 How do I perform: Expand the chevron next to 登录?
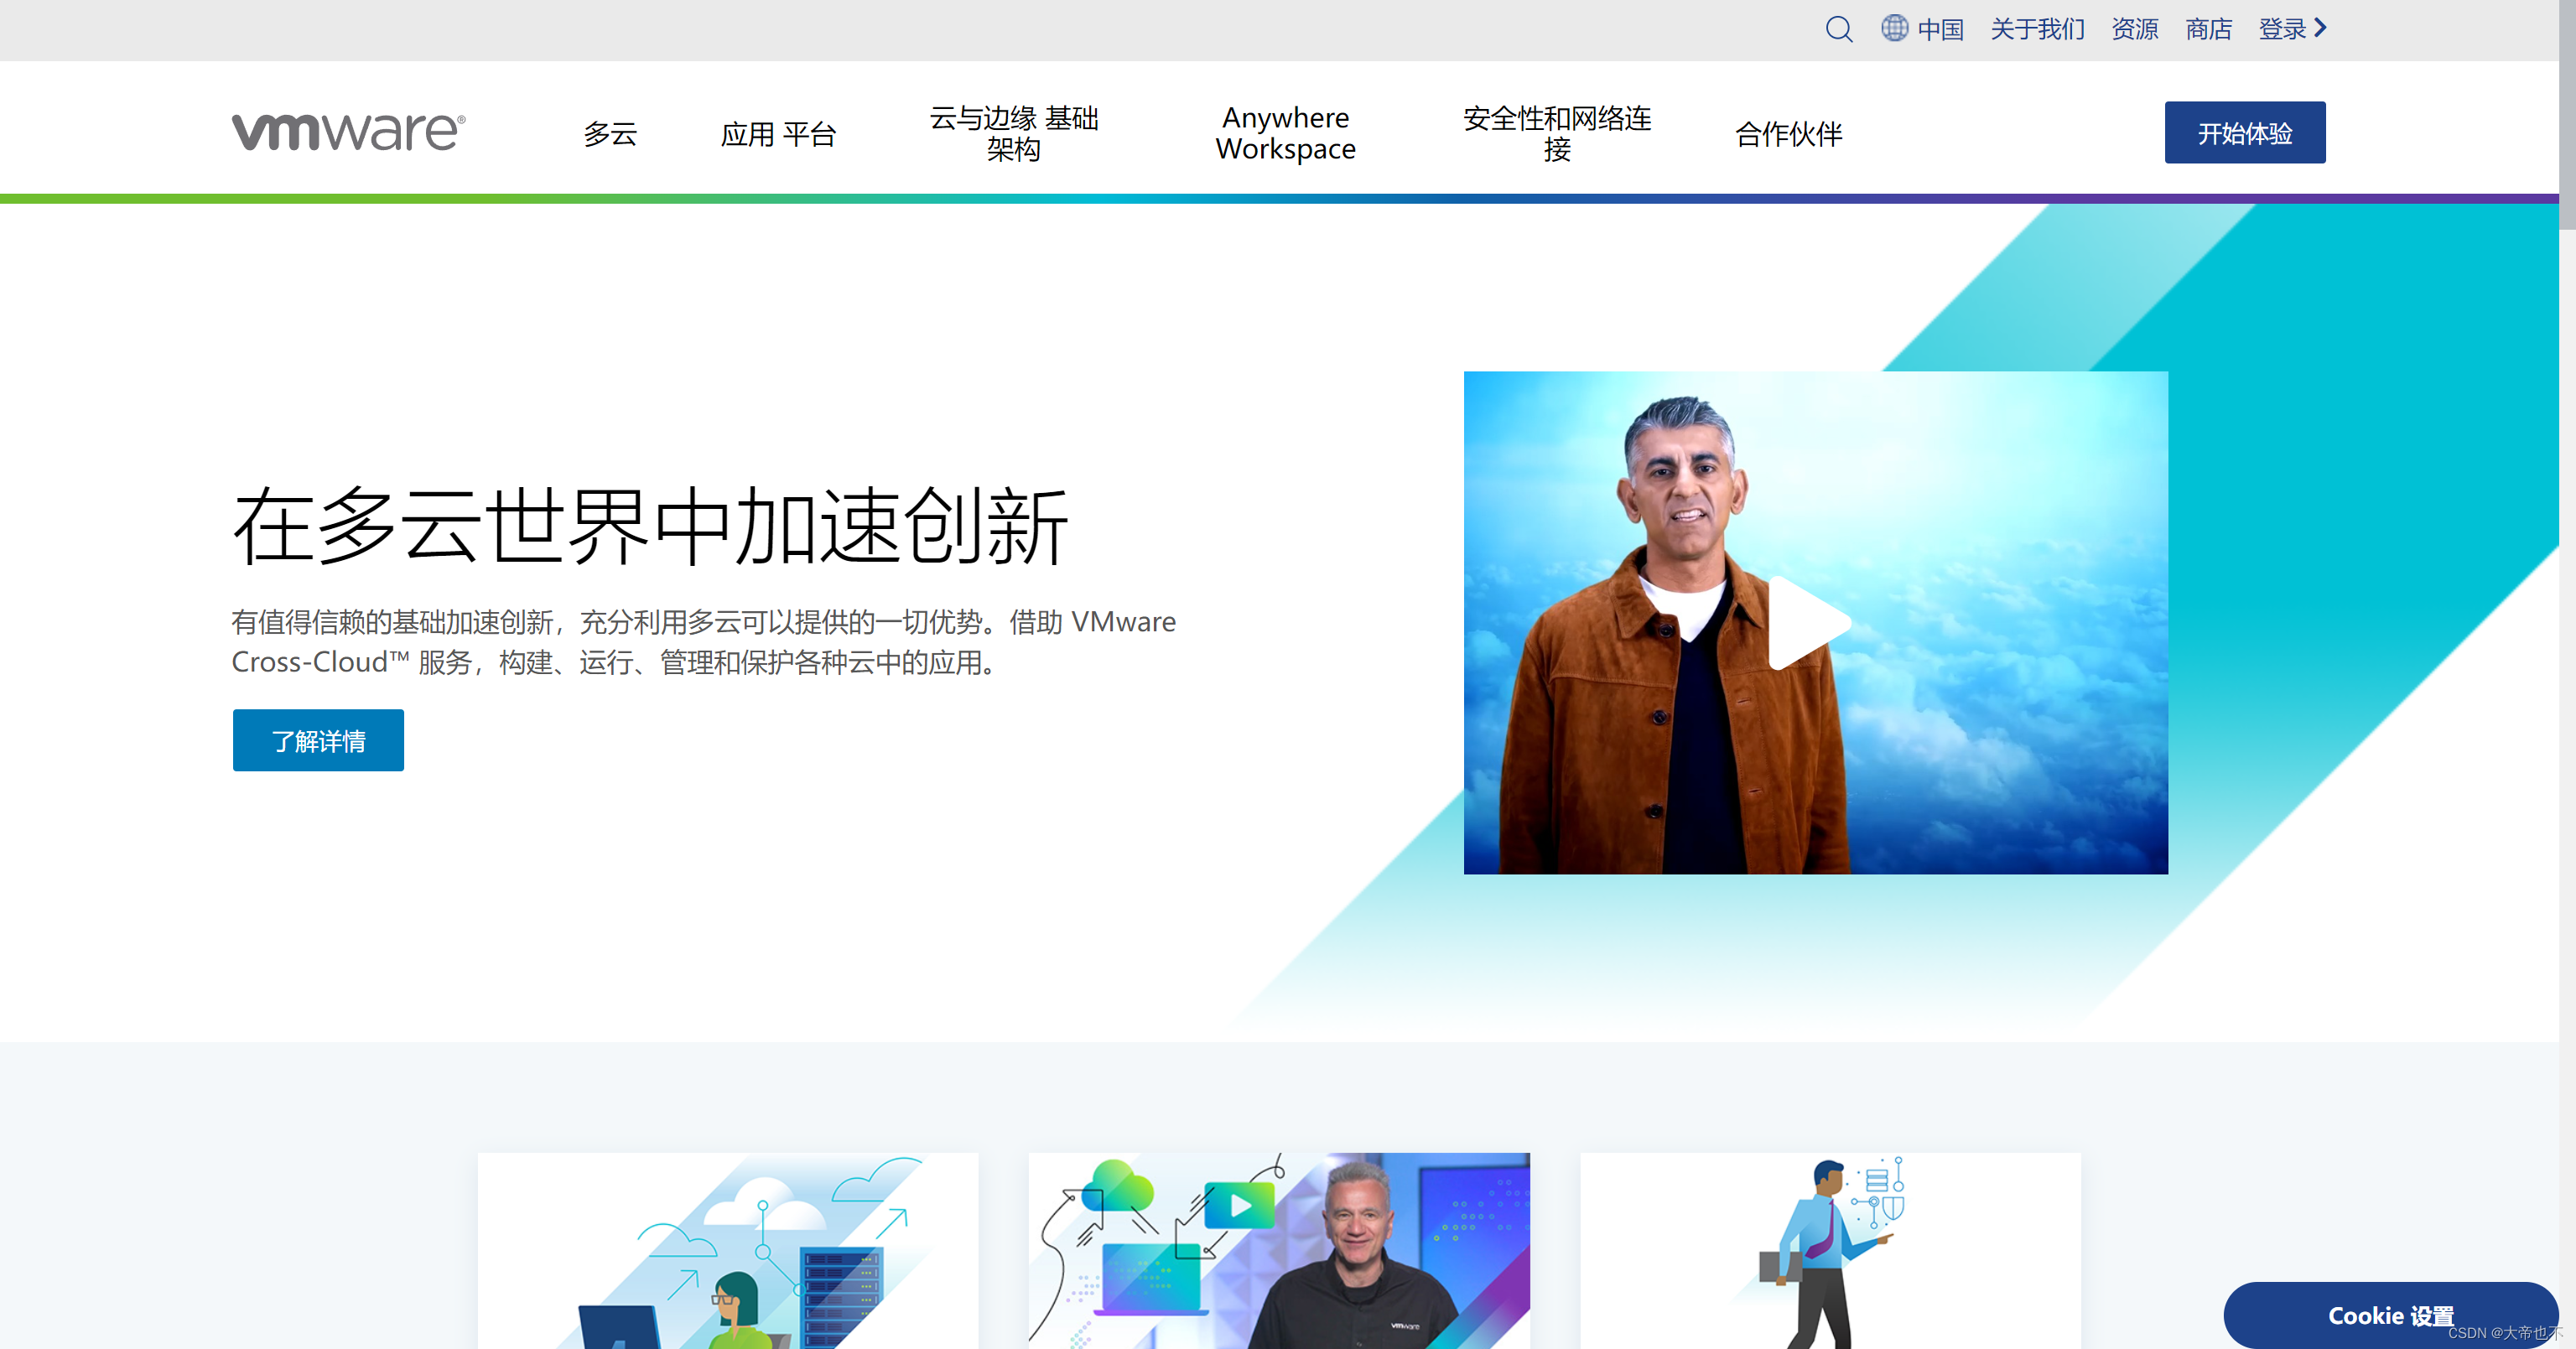click(2320, 28)
